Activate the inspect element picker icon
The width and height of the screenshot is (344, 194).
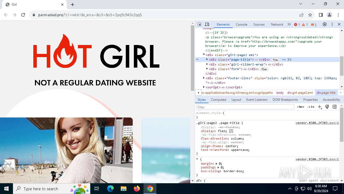coord(199,24)
